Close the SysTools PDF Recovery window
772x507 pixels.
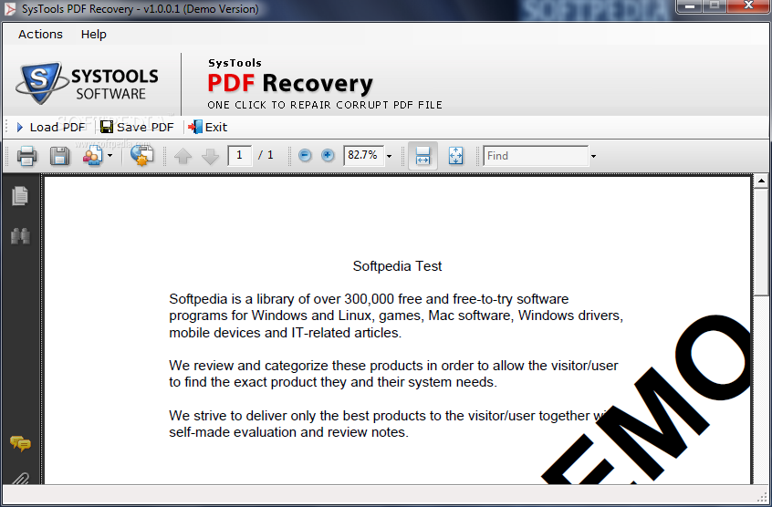click(x=748, y=5)
